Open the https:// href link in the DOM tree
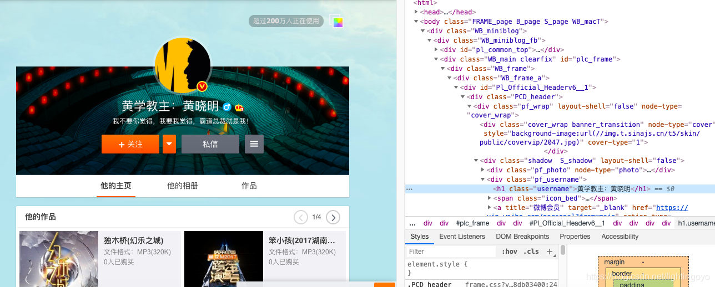Viewport: 715px width, 287px height. pyautogui.click(x=672, y=208)
